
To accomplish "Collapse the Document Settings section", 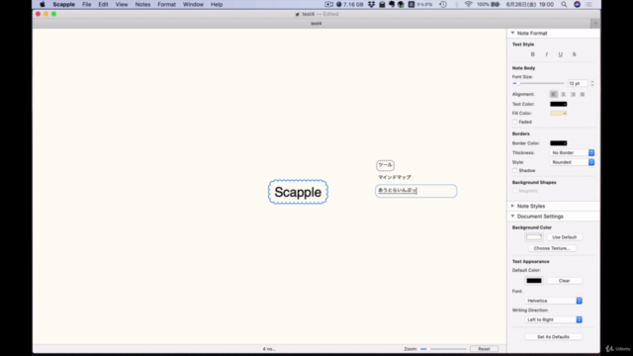I will [512, 217].
